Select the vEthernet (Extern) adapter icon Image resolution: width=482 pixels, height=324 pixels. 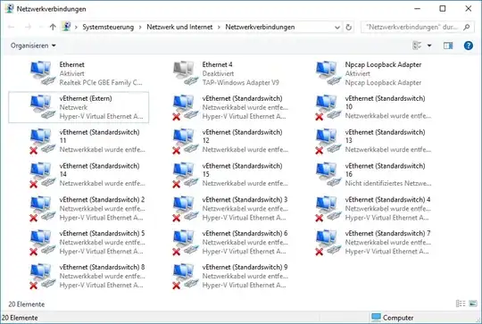(x=43, y=107)
